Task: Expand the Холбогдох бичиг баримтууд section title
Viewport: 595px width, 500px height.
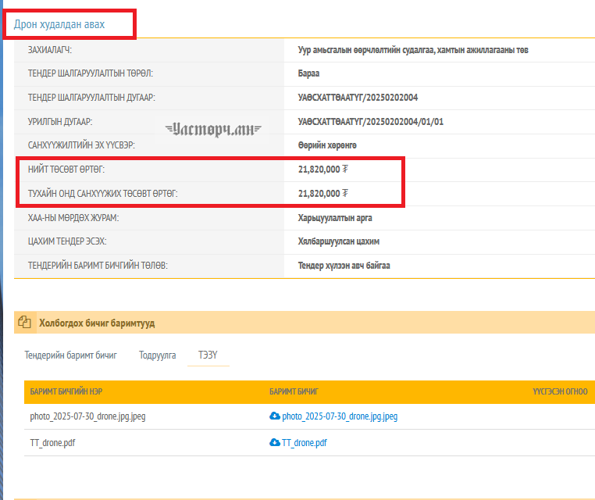Action: [x=97, y=322]
